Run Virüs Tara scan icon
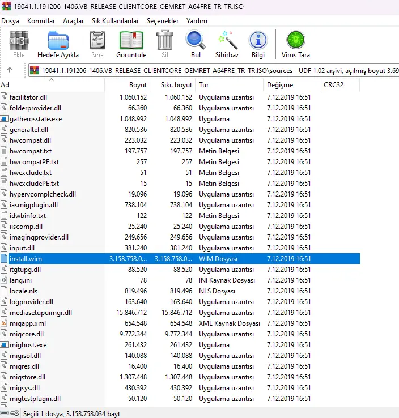The width and height of the screenshot is (399, 418). 295,40
